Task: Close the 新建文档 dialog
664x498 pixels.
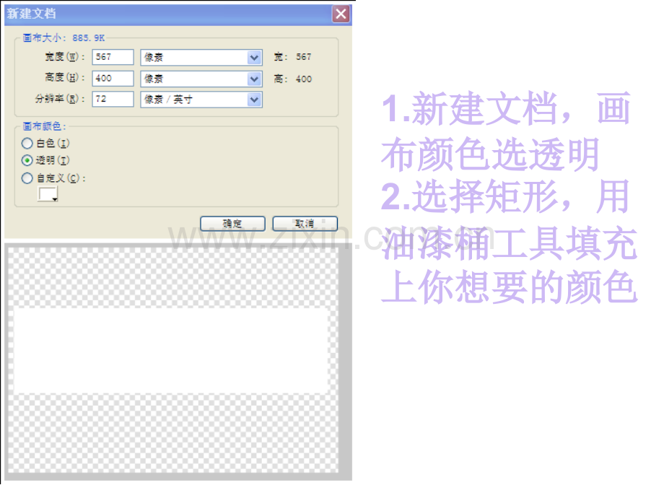Action: [x=340, y=14]
